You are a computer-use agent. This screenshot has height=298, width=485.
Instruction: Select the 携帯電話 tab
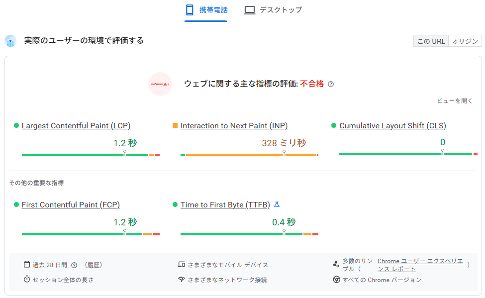click(x=205, y=9)
